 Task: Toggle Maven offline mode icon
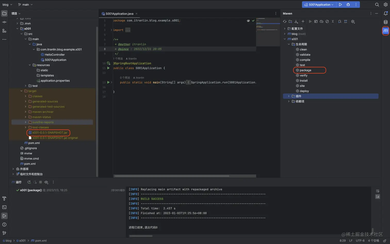pos(321,22)
